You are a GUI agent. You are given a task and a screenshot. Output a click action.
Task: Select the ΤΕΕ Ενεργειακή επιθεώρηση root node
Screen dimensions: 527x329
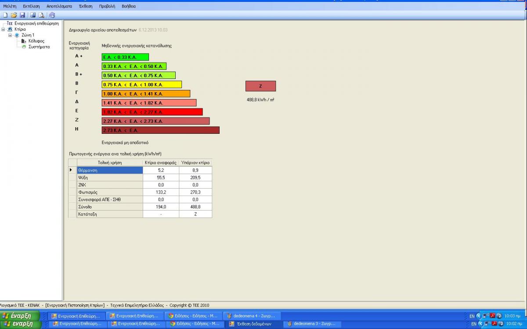click(32, 24)
